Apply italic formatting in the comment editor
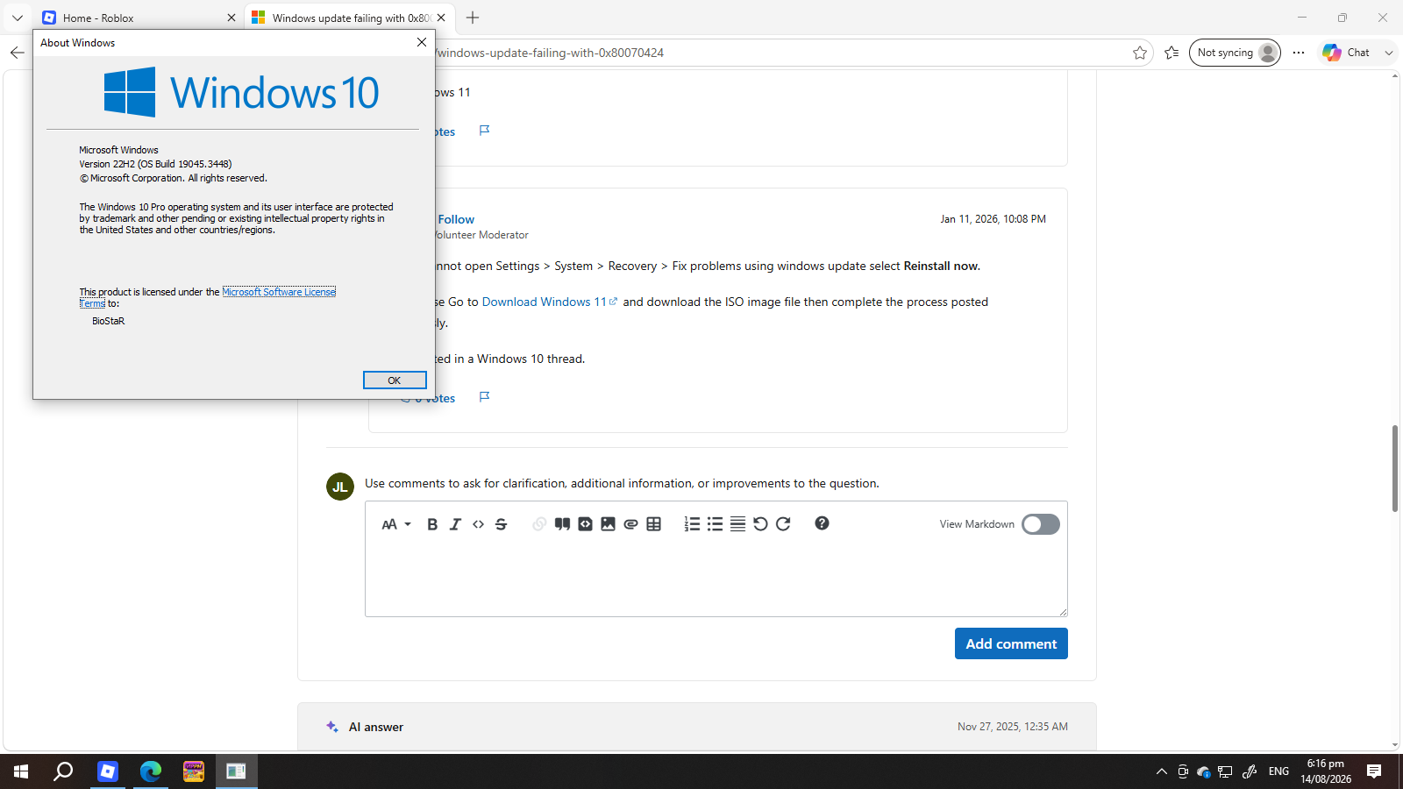 455,524
